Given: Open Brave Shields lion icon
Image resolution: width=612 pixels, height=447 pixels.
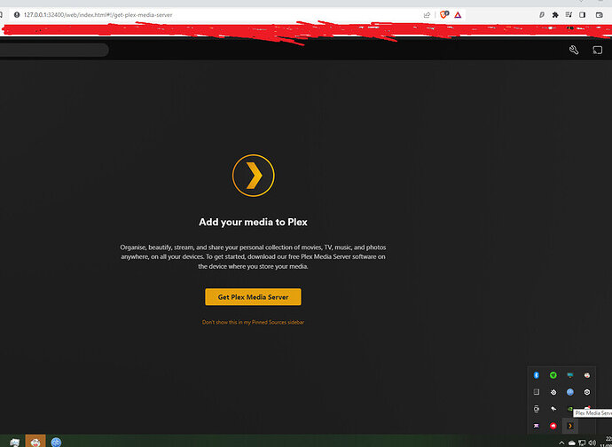Looking at the screenshot, I should tap(443, 15).
